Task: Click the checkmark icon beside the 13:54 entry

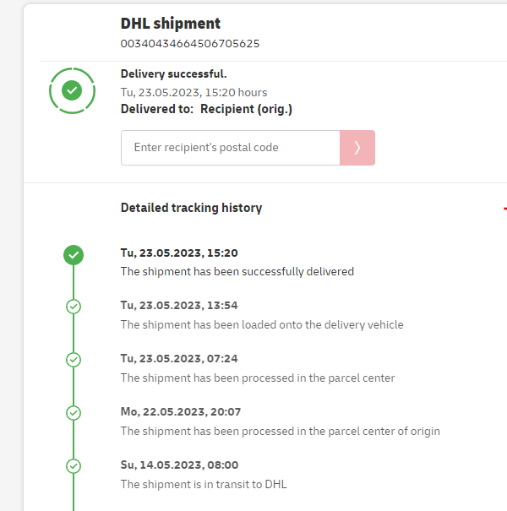Action: (74, 307)
